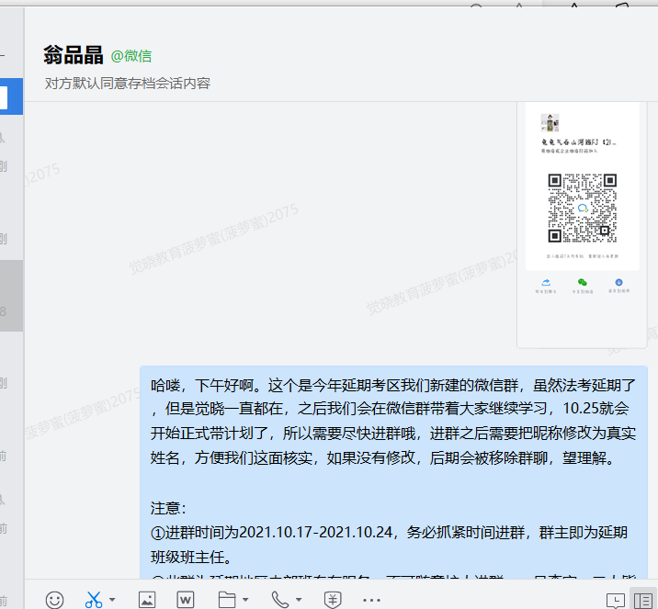Select the message starting with 哈喽，下午好啊

[x=393, y=473]
